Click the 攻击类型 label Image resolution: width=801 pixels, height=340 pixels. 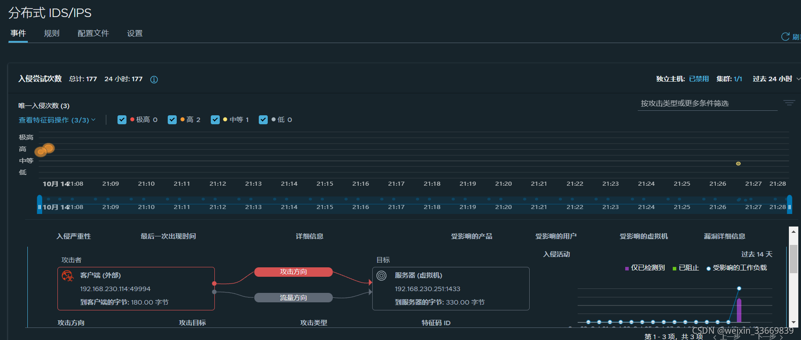tap(313, 323)
